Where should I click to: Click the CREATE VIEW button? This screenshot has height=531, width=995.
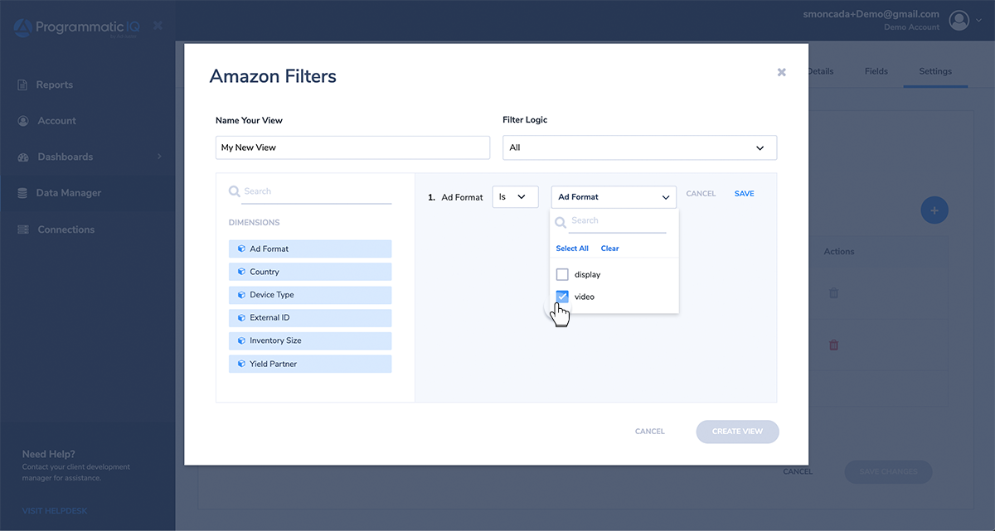click(x=738, y=432)
